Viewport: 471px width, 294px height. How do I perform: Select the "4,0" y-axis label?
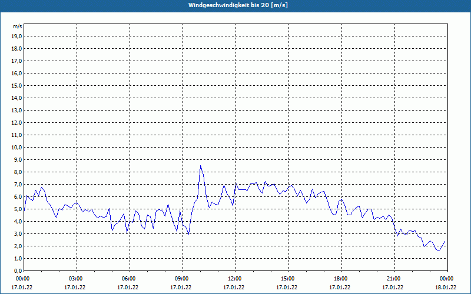[x=18, y=222]
